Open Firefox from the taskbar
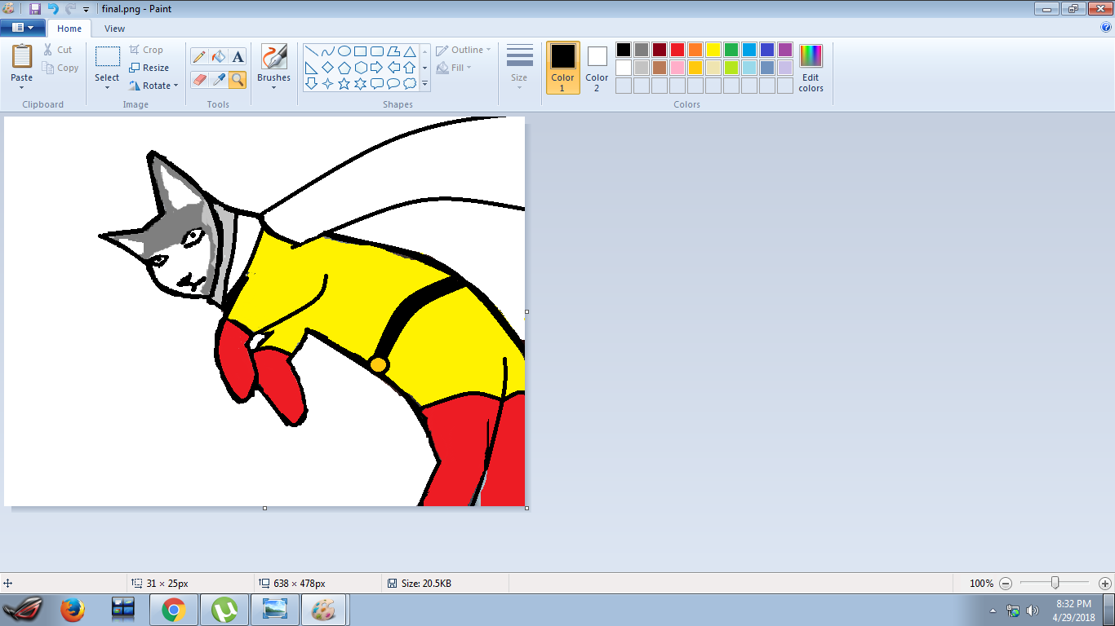 (x=73, y=610)
